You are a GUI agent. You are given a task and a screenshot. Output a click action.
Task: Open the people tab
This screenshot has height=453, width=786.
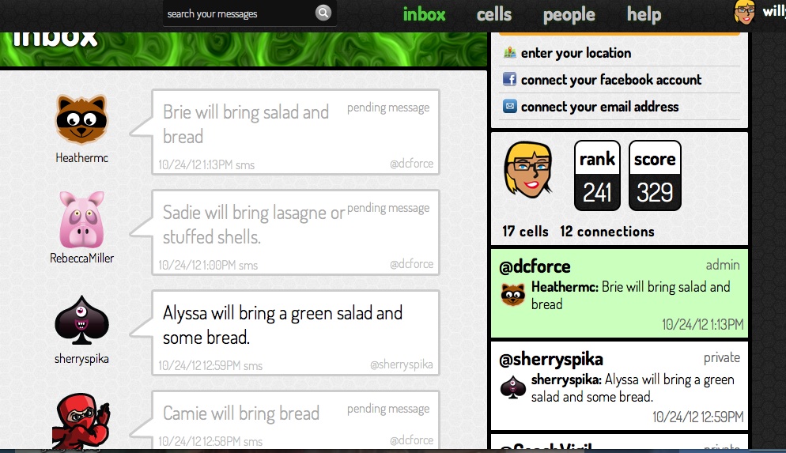(569, 15)
